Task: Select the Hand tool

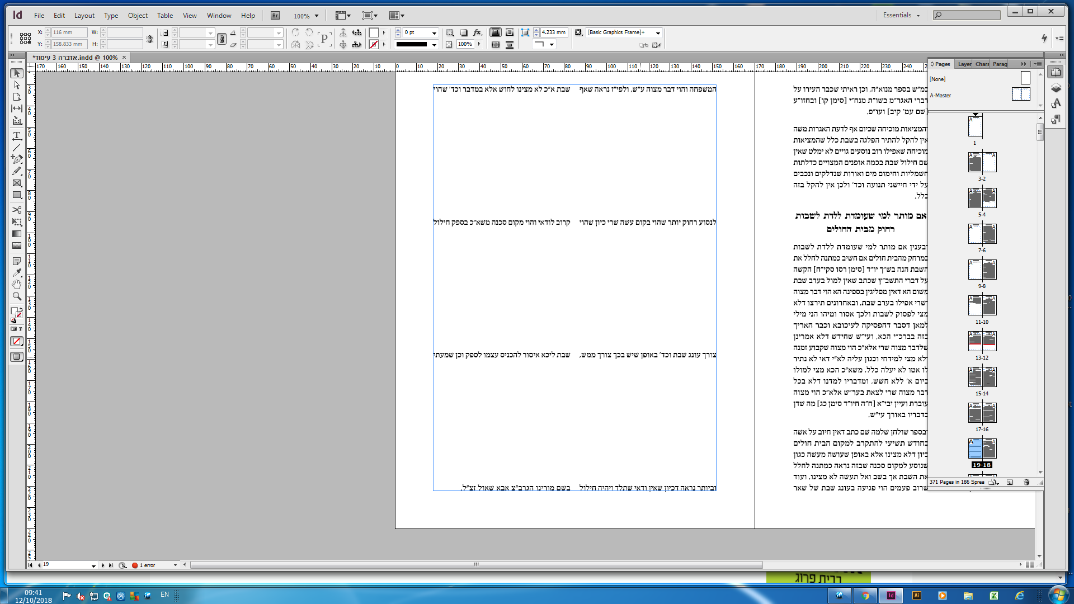Action: pos(17,284)
